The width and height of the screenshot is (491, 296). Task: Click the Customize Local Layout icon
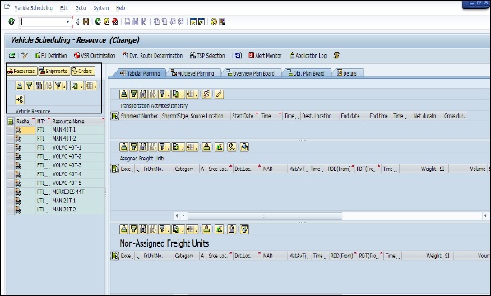coord(222,21)
